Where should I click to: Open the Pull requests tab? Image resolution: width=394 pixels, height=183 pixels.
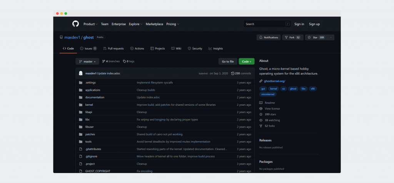[114, 48]
